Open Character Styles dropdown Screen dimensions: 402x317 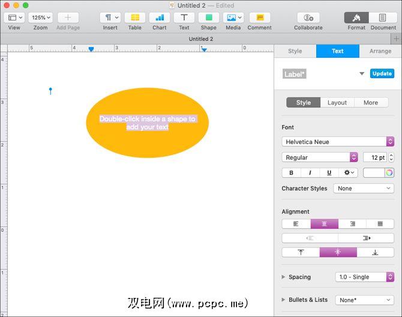pyautogui.click(x=363, y=189)
